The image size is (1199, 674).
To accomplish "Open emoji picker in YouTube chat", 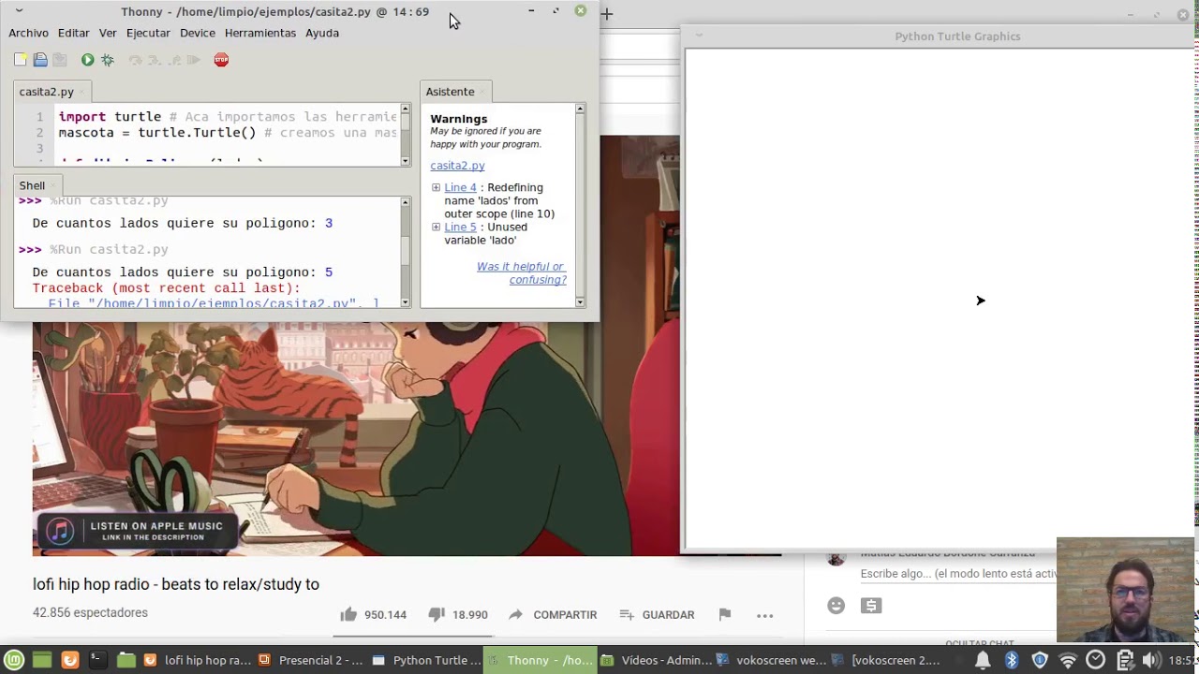I will pos(836,606).
